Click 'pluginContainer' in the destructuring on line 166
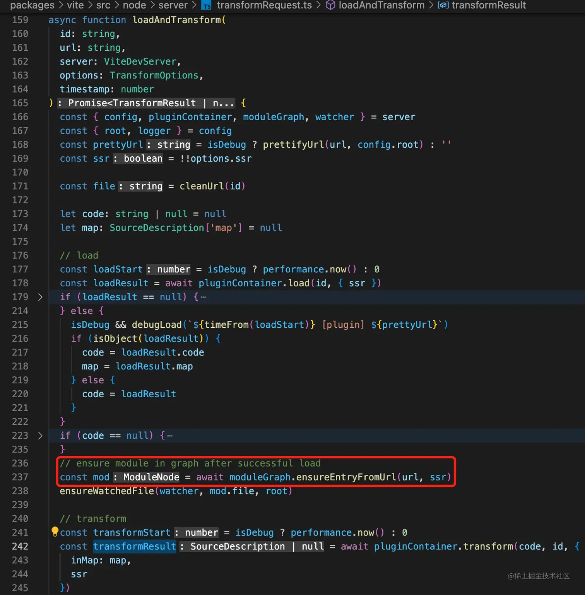This screenshot has width=585, height=595. tap(190, 117)
